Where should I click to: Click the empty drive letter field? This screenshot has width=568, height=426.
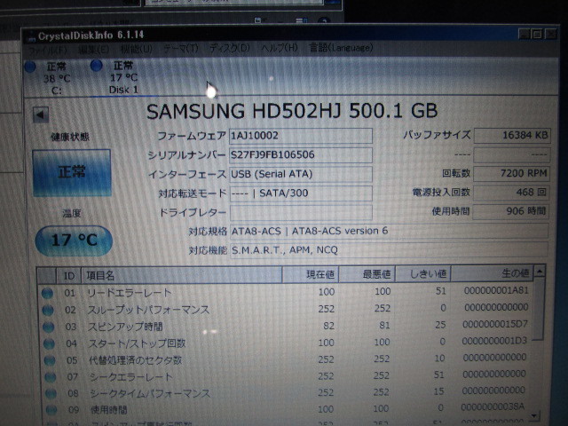click(301, 213)
